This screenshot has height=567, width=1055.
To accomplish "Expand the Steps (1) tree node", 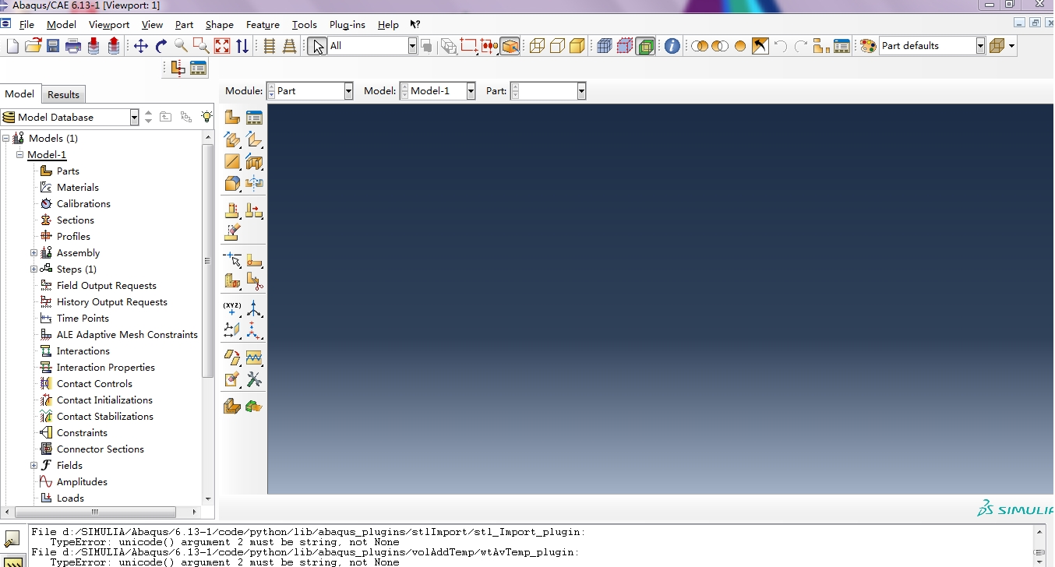I will tap(34, 269).
